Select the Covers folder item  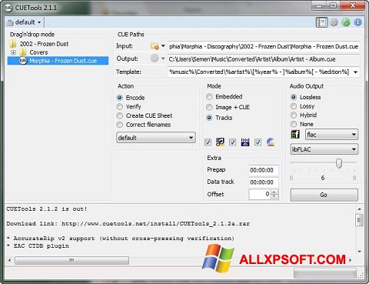click(x=38, y=52)
